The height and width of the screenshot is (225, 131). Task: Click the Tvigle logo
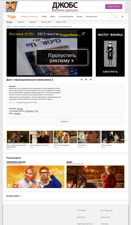(x=11, y=17)
